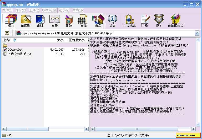
Task: Click the key password icon in status bar
Action: 9,135
